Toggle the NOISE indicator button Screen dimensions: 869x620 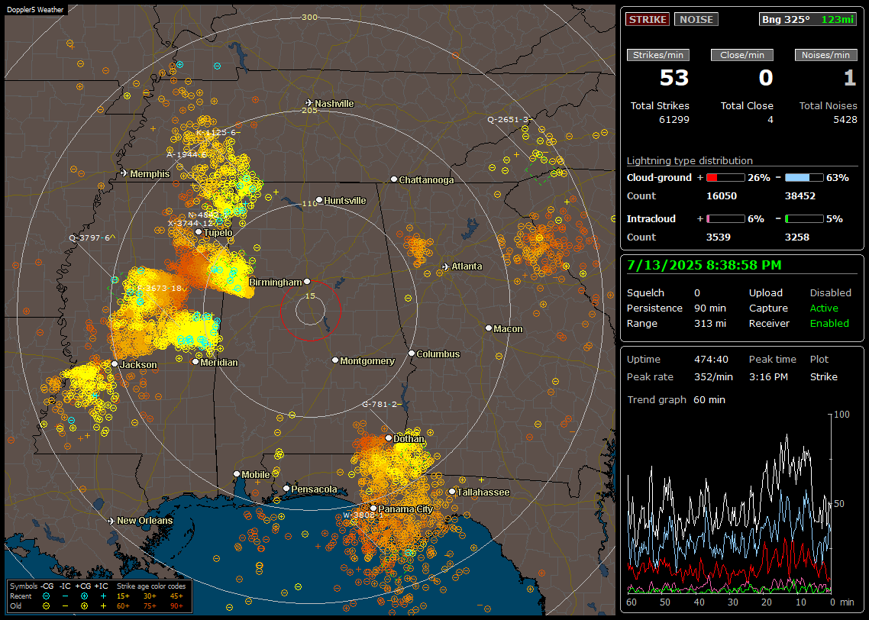tap(696, 19)
